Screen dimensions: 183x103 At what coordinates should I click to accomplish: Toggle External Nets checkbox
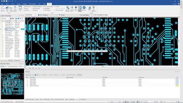click(x=23, y=7)
